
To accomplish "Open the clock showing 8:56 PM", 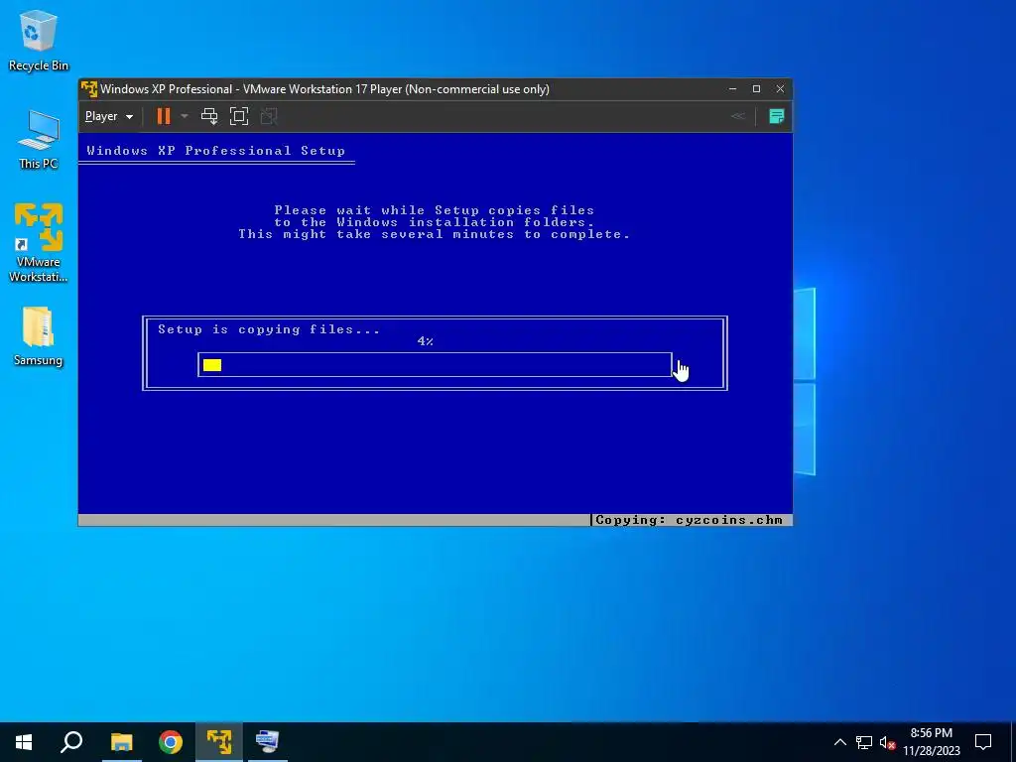I will [932, 742].
